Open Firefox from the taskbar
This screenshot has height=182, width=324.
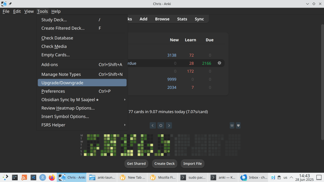tap(52, 178)
